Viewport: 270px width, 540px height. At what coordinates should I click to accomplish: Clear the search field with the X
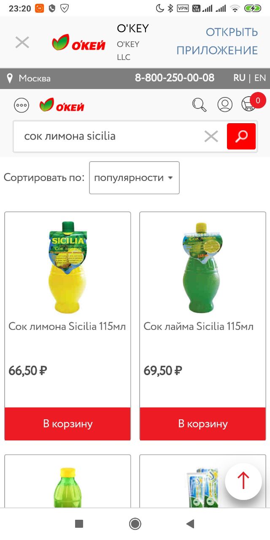point(211,136)
